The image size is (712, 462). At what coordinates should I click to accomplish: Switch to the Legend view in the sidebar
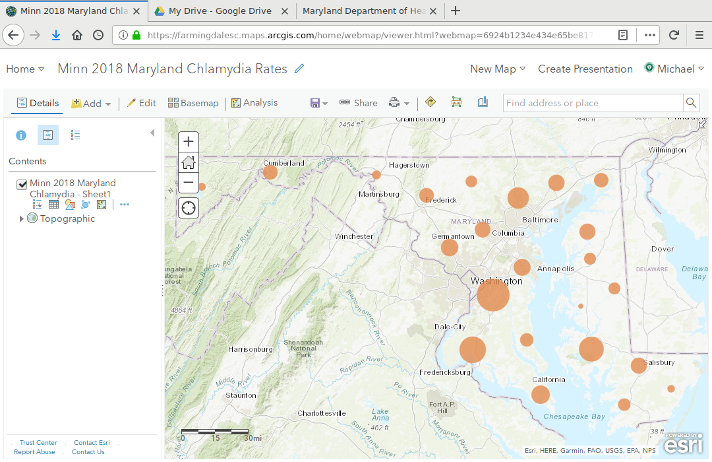75,135
